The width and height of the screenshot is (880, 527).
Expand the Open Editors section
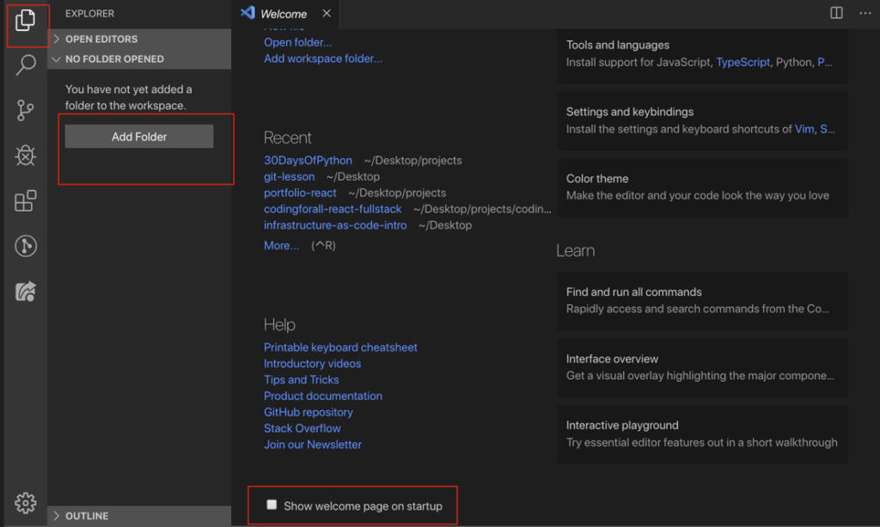[139, 39]
